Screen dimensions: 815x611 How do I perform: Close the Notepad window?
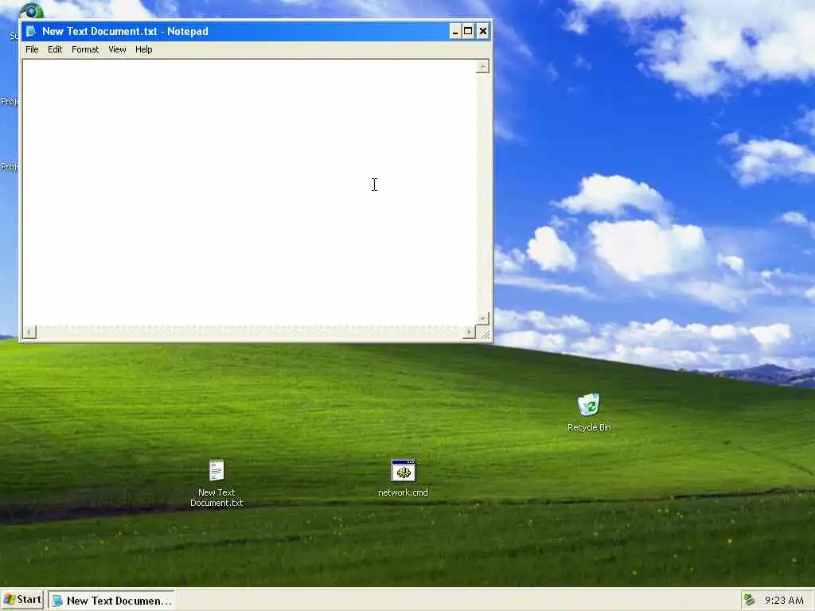click(483, 31)
